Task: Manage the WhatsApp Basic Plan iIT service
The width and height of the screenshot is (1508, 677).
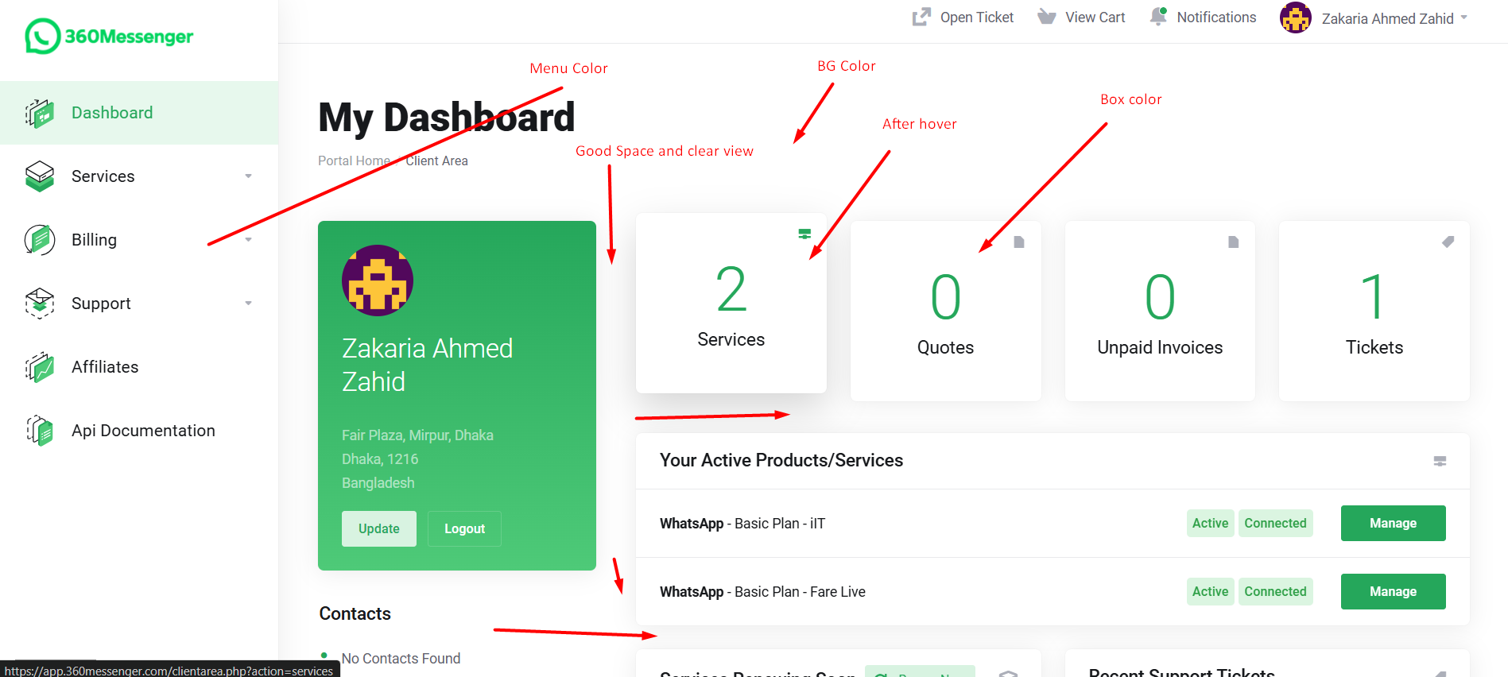Action: 1393,523
